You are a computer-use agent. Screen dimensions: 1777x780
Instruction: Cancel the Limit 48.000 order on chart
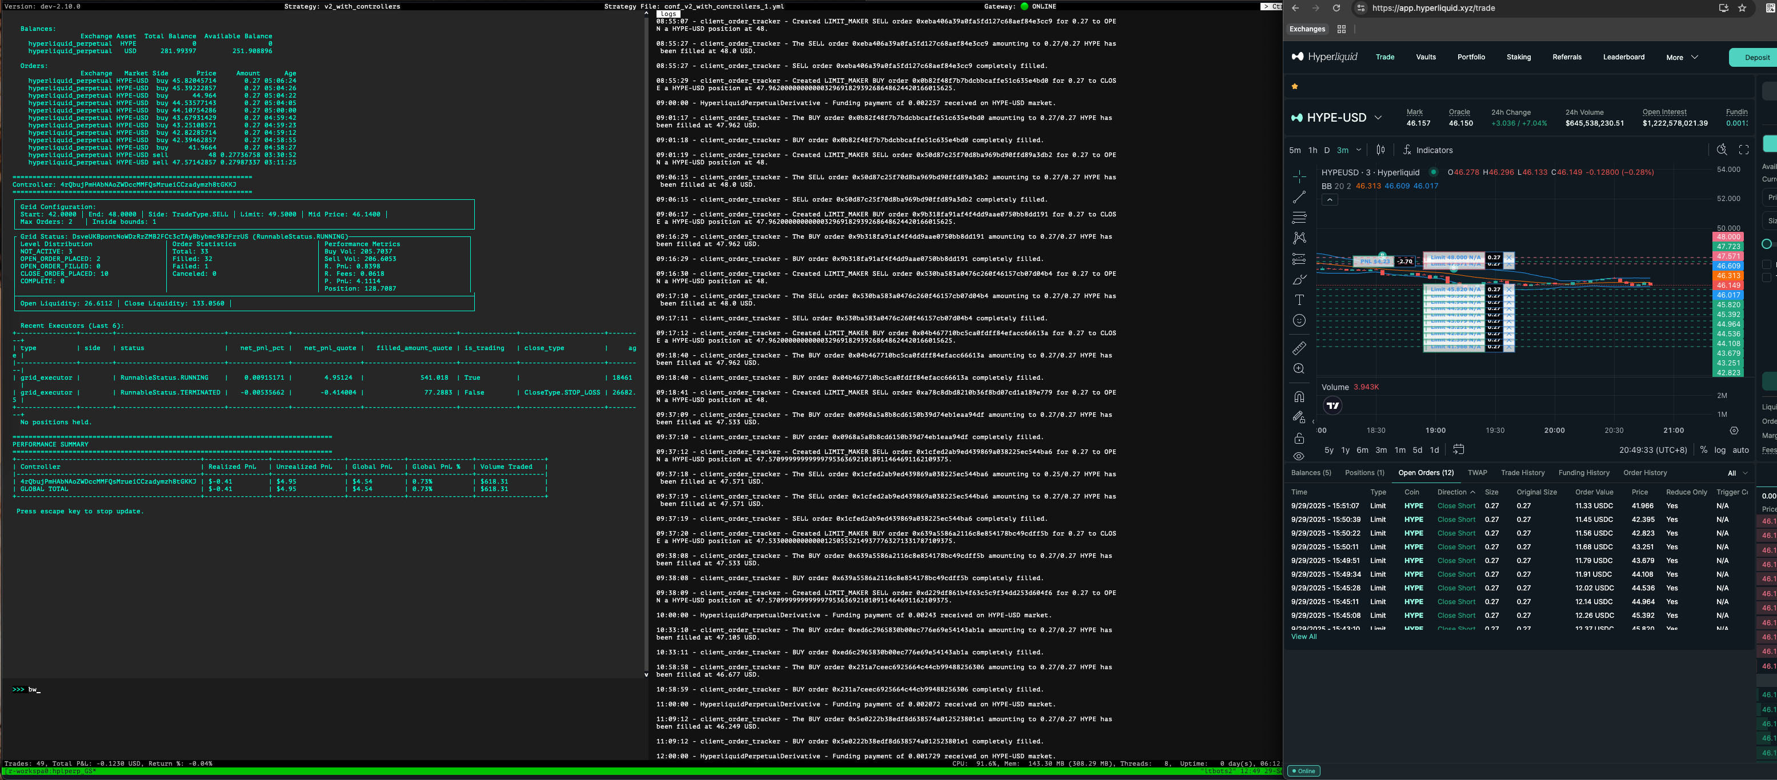pyautogui.click(x=1508, y=258)
